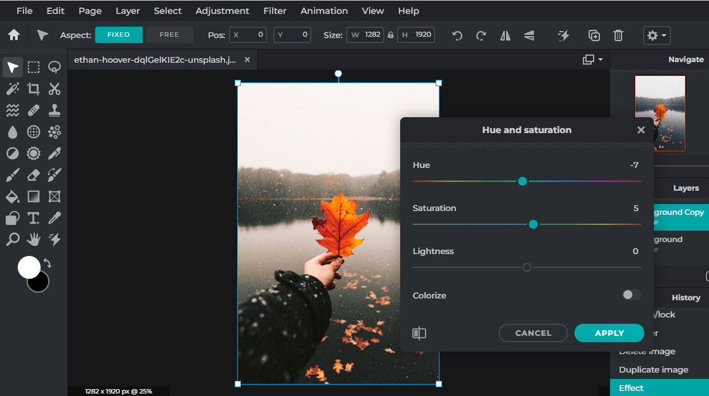This screenshot has height=396, width=709.
Task: Activate the Crop tool
Action: click(x=33, y=89)
